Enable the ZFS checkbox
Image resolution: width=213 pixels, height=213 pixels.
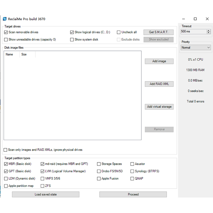(x=42, y=186)
